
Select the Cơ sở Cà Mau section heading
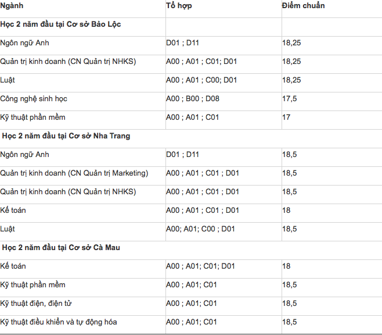(x=60, y=248)
